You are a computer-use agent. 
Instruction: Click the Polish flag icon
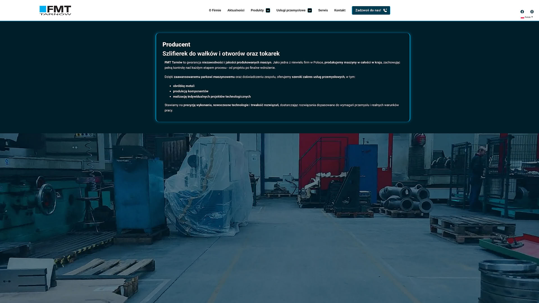pos(522,17)
